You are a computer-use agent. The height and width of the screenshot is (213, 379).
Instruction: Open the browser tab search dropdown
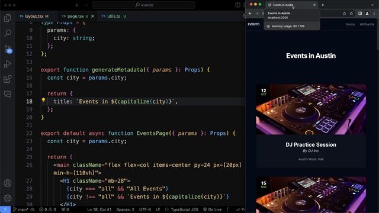pos(372,5)
